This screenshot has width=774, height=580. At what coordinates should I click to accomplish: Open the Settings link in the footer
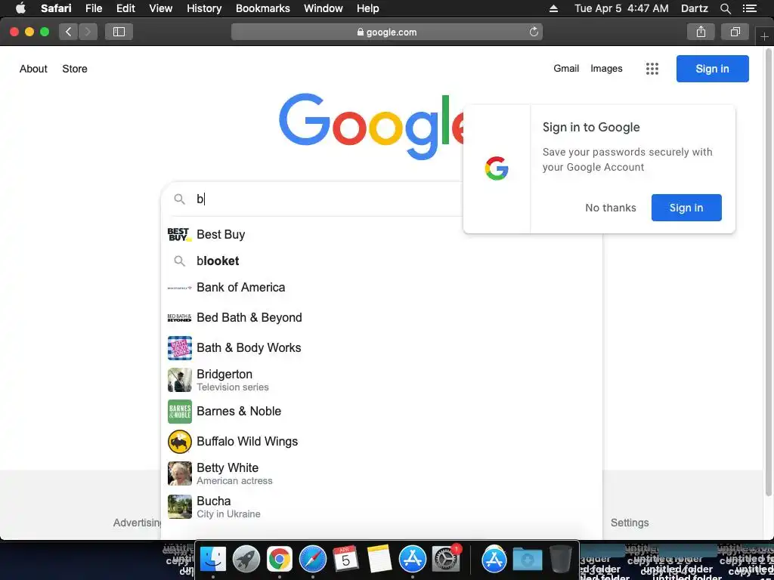(x=630, y=523)
